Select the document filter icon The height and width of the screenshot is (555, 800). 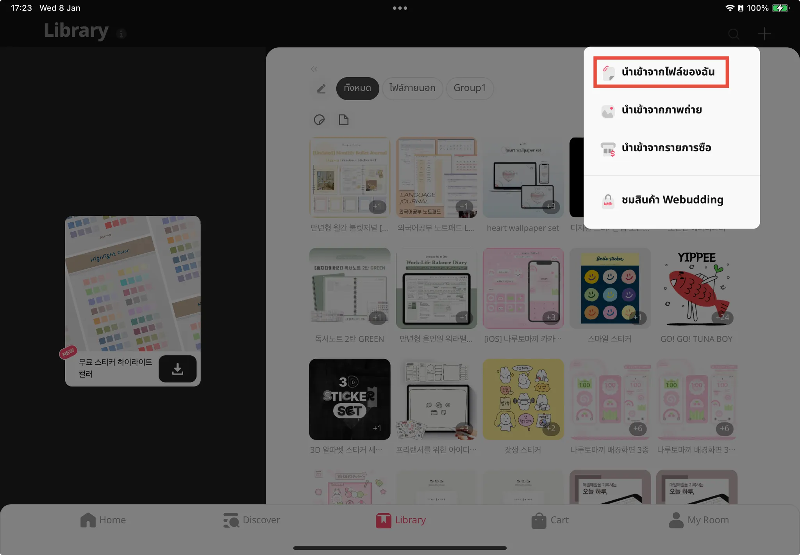click(343, 120)
